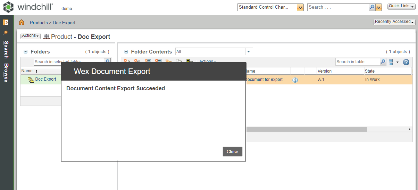The image size is (418, 190).
Task: Open the table view options icon
Action: click(391, 62)
